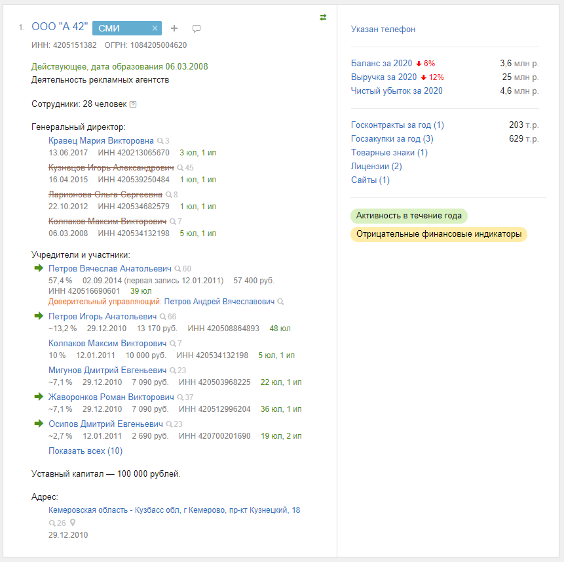Search icon beside Петров Вячеслав Анатольевич
The width and height of the screenshot is (564, 562).
tap(178, 269)
